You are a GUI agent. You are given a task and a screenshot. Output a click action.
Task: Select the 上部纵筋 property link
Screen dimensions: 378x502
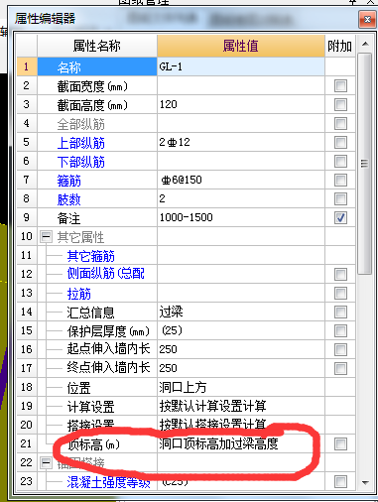coord(81,143)
